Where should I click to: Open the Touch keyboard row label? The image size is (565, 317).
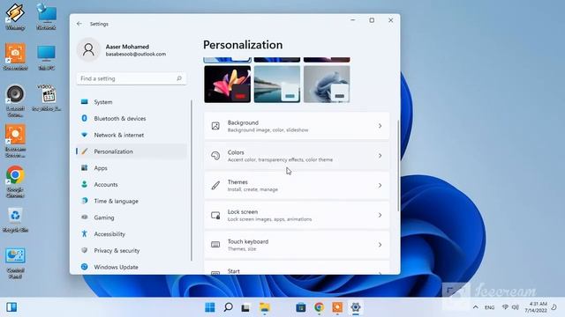(x=248, y=241)
